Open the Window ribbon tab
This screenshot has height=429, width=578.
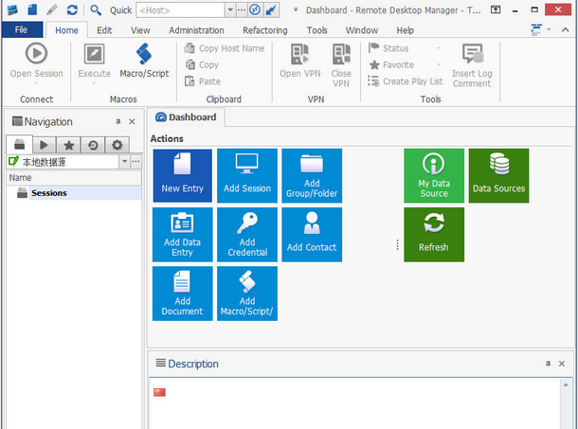(x=362, y=30)
